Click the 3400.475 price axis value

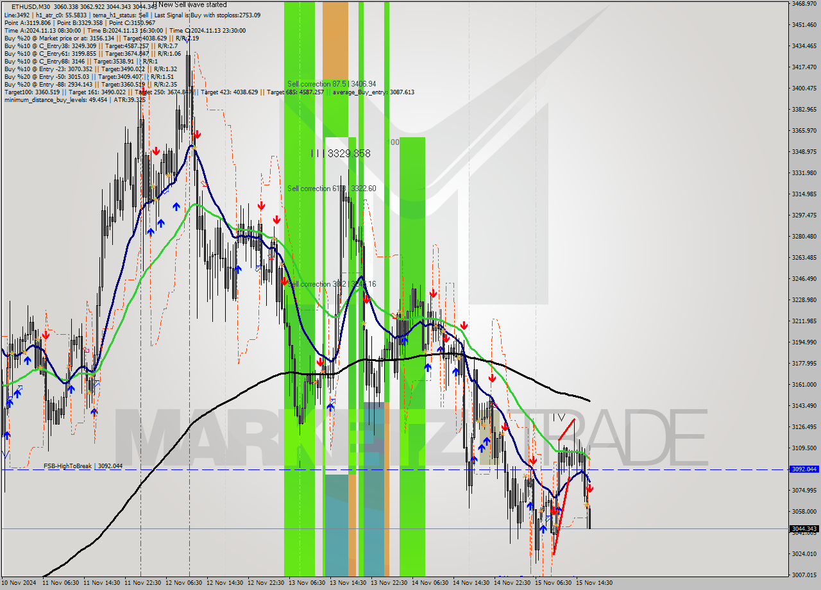pyautogui.click(x=804, y=88)
